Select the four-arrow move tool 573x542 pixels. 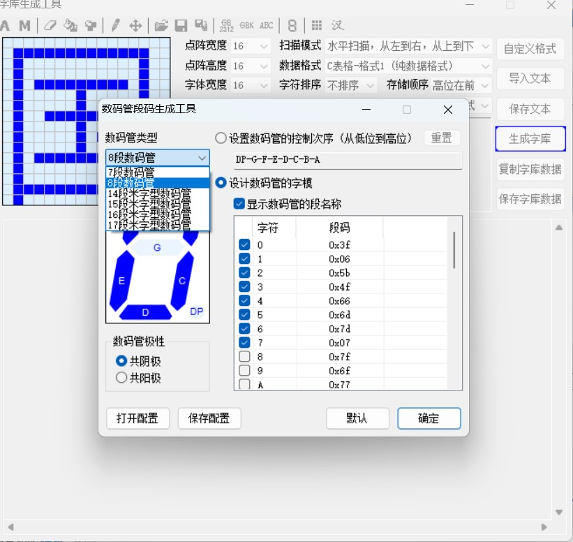(135, 26)
